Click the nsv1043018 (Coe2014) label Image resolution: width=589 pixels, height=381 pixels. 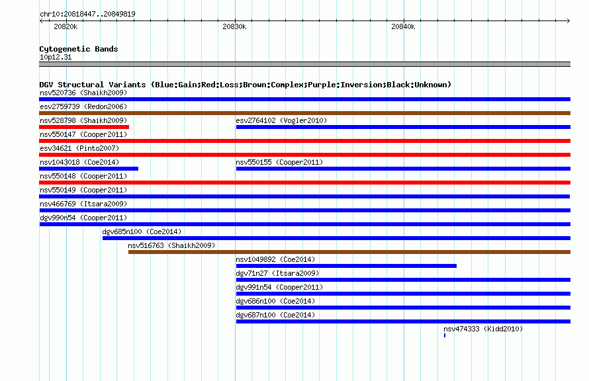[x=79, y=162]
